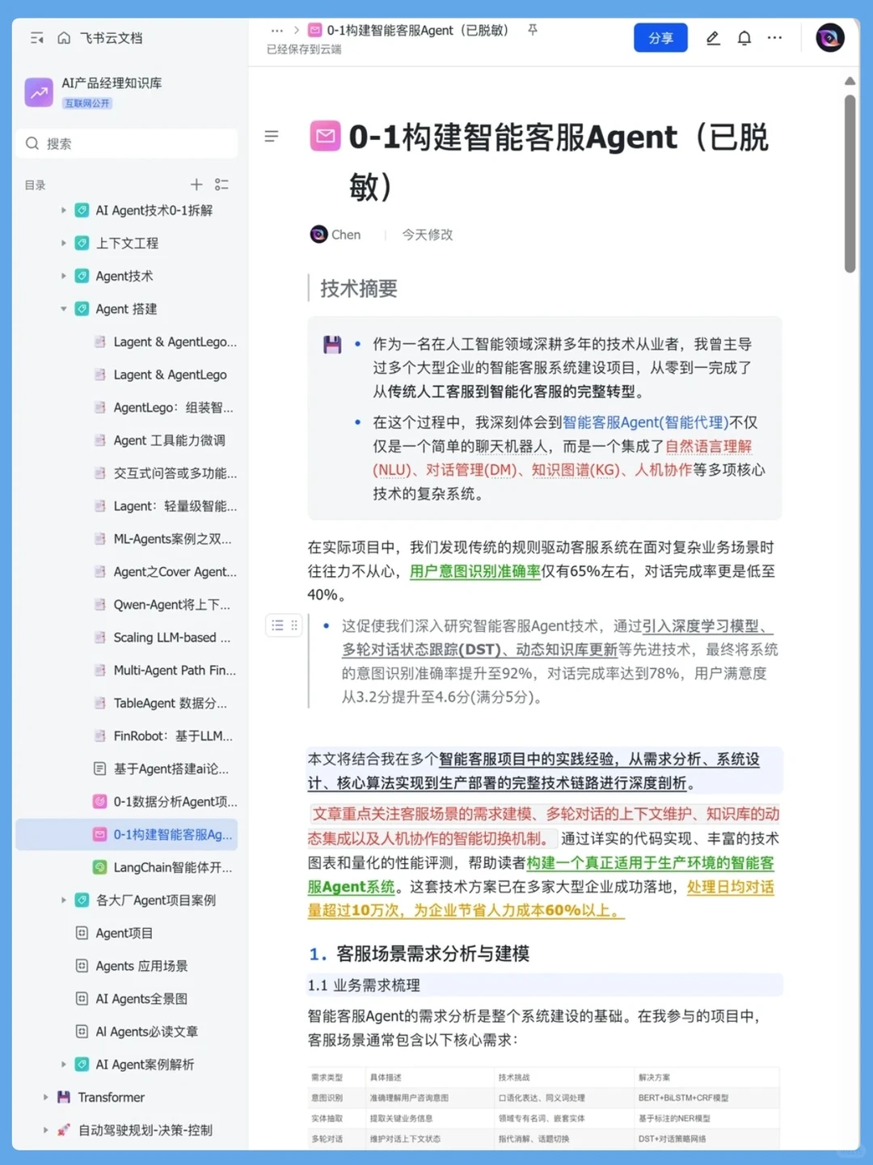Click the bullet-list block icon beside the quote
Image resolution: width=873 pixels, height=1165 pixels.
point(277,625)
